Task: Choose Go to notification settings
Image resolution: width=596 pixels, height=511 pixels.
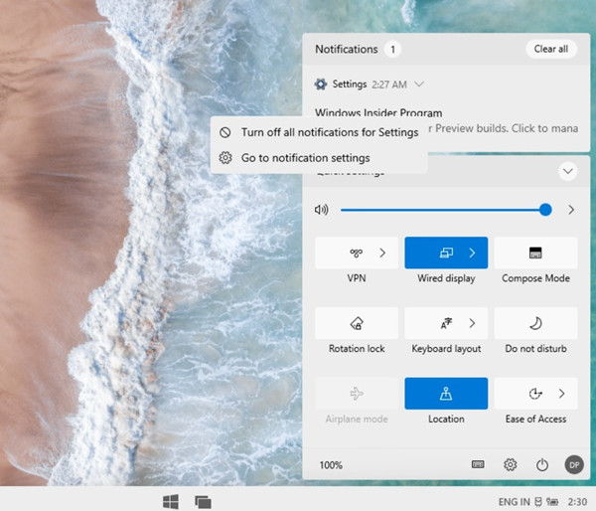Action: (x=305, y=158)
